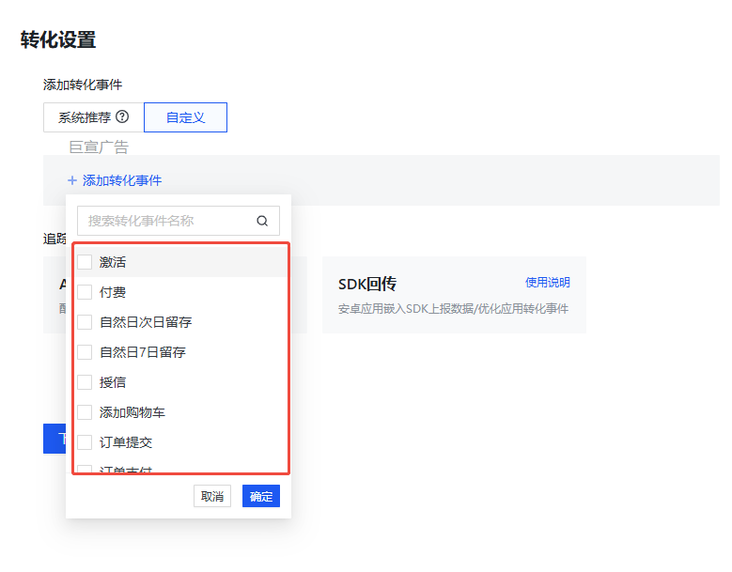Image resolution: width=732 pixels, height=572 pixels.
Task: Click the 付费 label text
Action: pyautogui.click(x=113, y=292)
